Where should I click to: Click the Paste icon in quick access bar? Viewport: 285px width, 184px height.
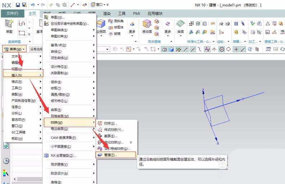click(x=64, y=5)
